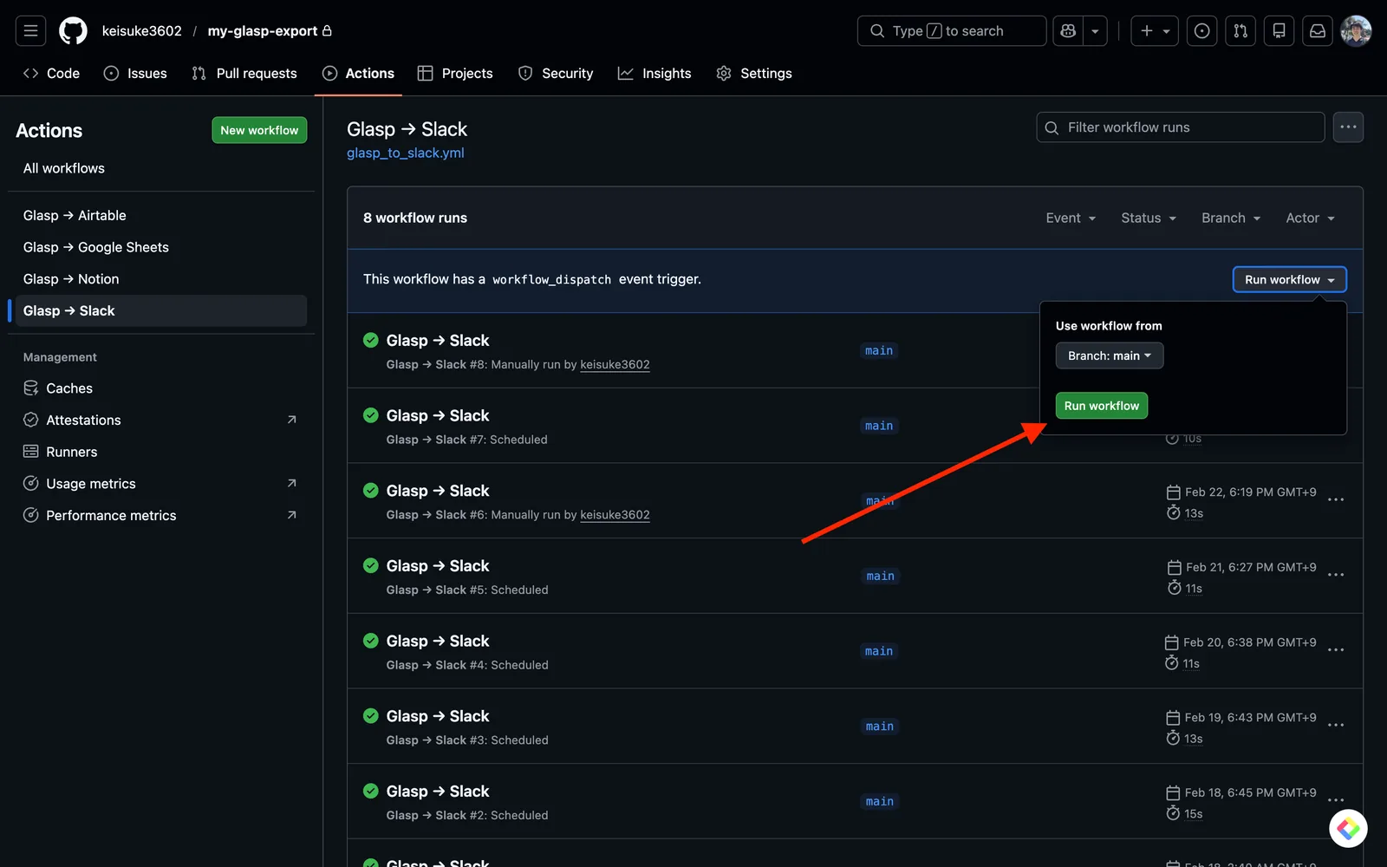Open the Create new plus menu

pos(1155,31)
